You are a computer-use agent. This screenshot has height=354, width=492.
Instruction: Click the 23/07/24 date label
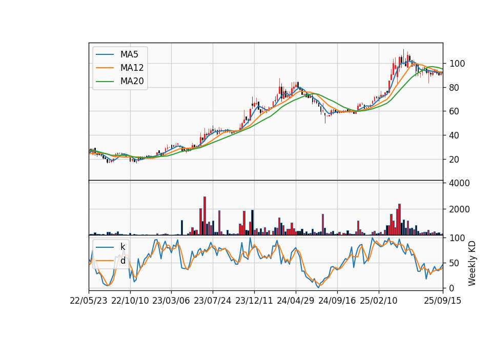click(x=212, y=301)
